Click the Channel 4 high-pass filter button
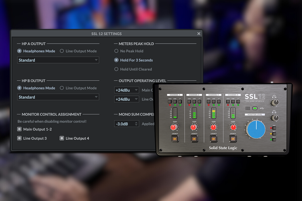 click(x=238, y=102)
